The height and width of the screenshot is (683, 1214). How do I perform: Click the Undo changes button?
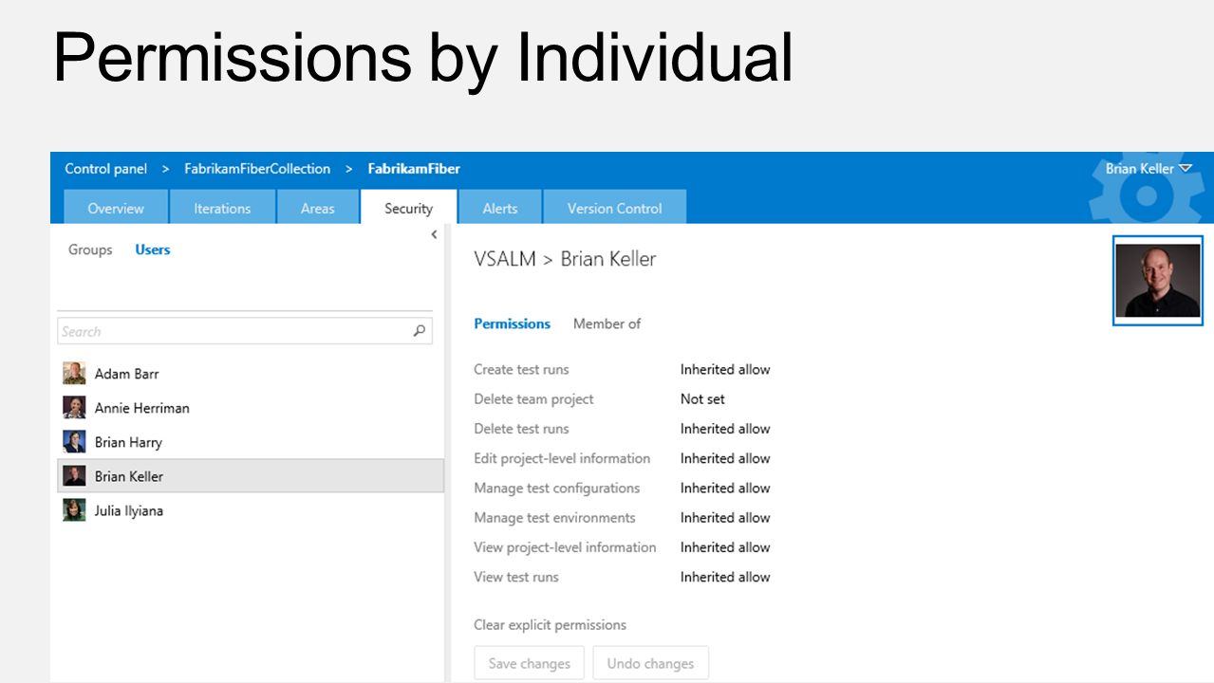click(x=651, y=663)
